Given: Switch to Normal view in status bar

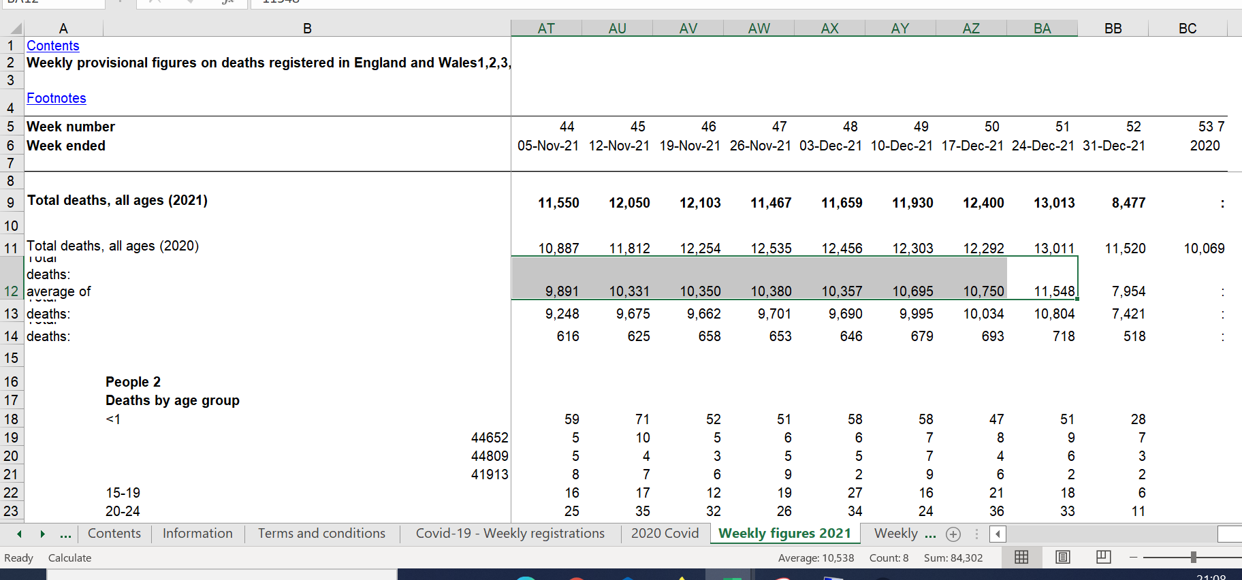Looking at the screenshot, I should [x=1021, y=558].
